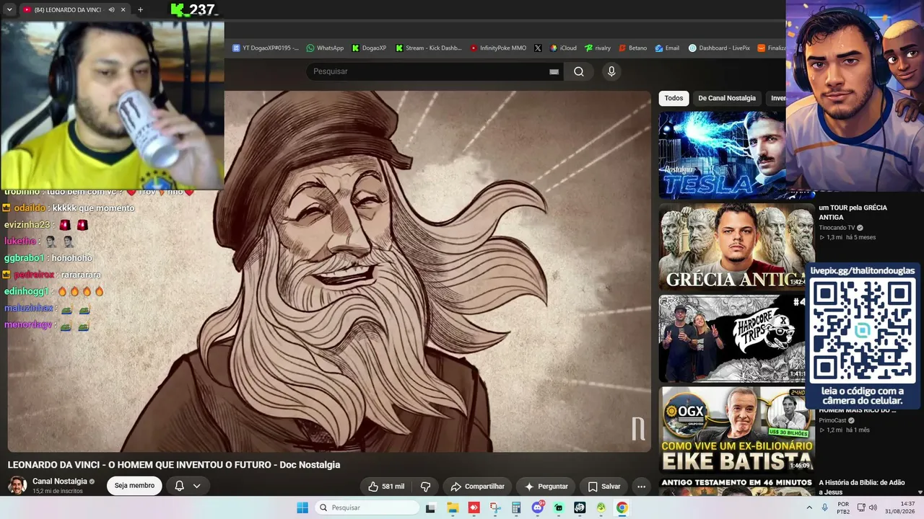This screenshot has width=924, height=519.
Task: Activate voice search microphone on YouTube
Action: 611,71
